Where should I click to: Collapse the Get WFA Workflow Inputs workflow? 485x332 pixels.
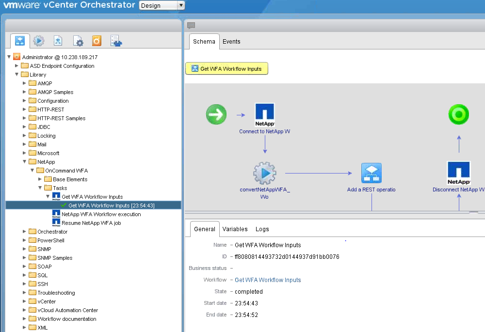(48, 196)
